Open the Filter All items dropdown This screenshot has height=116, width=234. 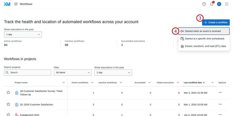pyautogui.click(x=73, y=72)
